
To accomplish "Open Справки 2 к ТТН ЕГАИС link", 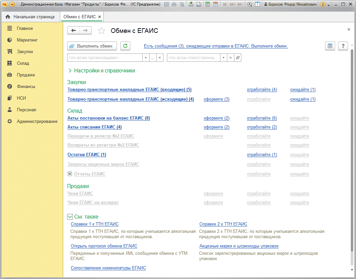I will click(223, 224).
